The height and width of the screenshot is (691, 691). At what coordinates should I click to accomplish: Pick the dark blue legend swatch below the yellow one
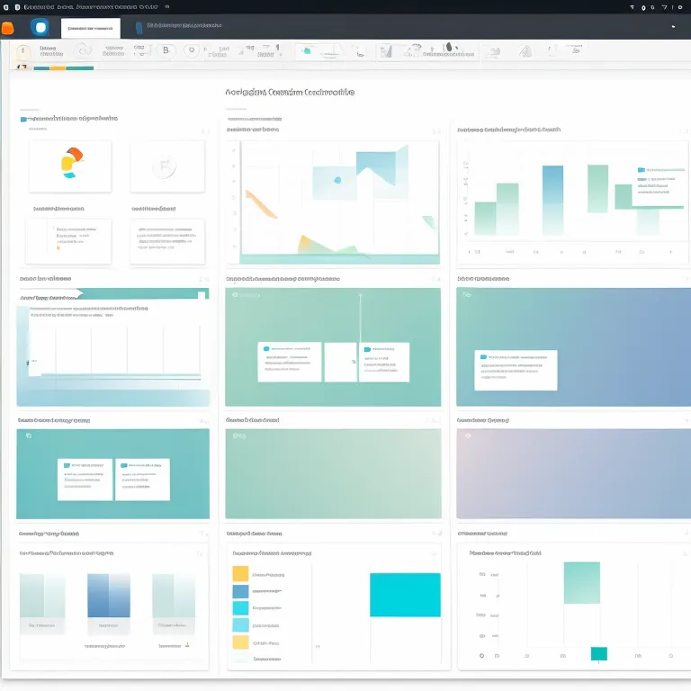[240, 591]
